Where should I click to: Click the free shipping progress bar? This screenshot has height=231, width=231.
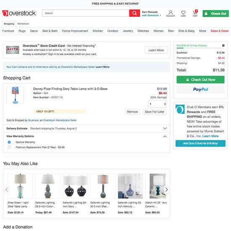tap(200, 48)
